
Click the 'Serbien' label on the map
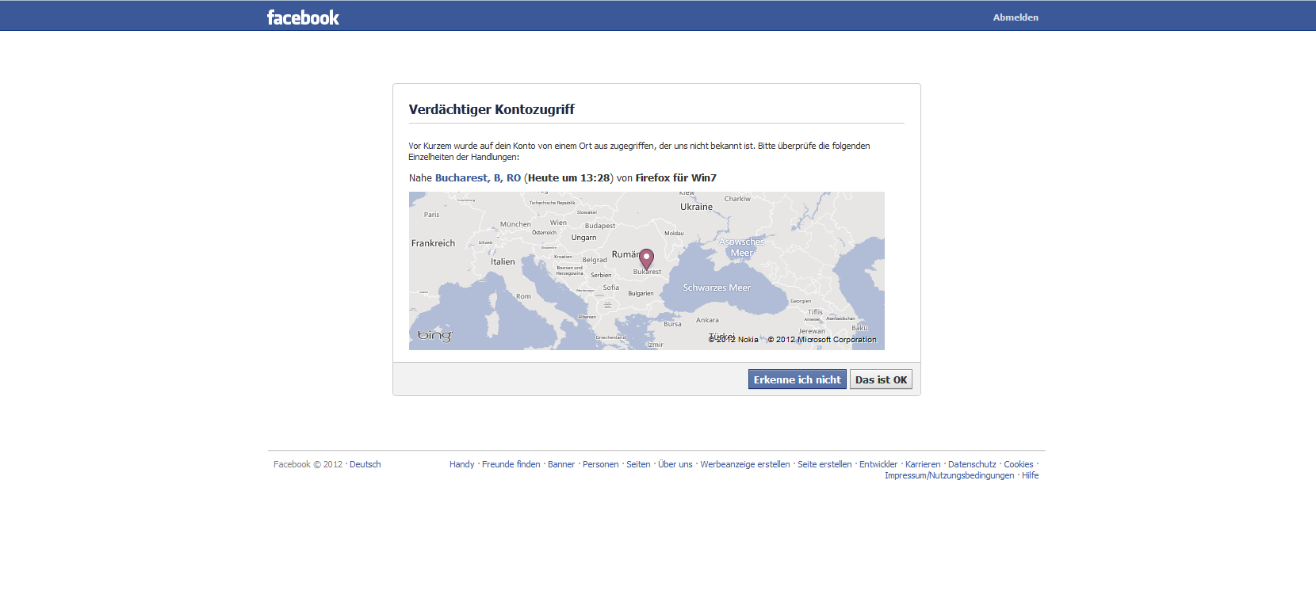point(601,275)
